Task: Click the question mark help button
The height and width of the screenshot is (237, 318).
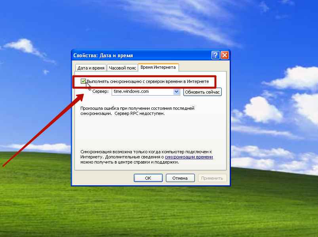Action: pyautogui.click(x=215, y=55)
